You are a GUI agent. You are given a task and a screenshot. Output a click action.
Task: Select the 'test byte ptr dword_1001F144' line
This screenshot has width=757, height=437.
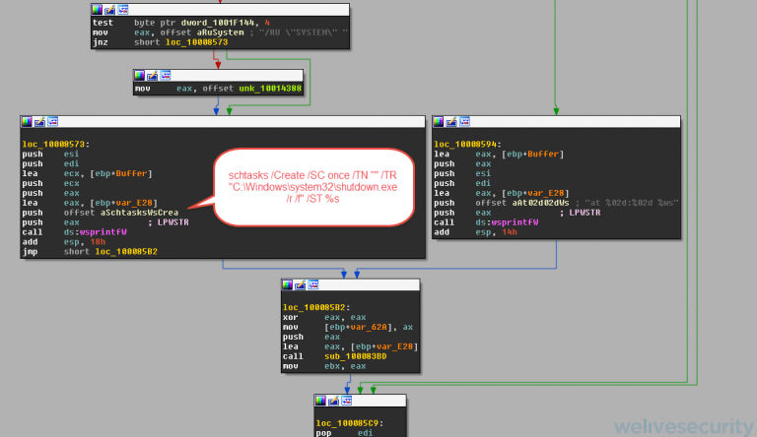(x=181, y=23)
